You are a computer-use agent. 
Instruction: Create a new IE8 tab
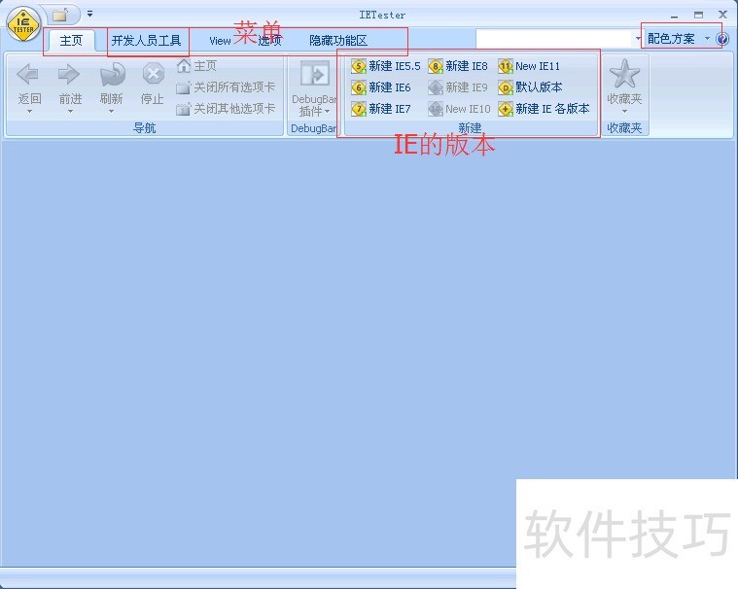pyautogui.click(x=458, y=66)
